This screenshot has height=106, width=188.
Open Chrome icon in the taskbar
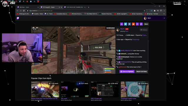coord(9,1)
